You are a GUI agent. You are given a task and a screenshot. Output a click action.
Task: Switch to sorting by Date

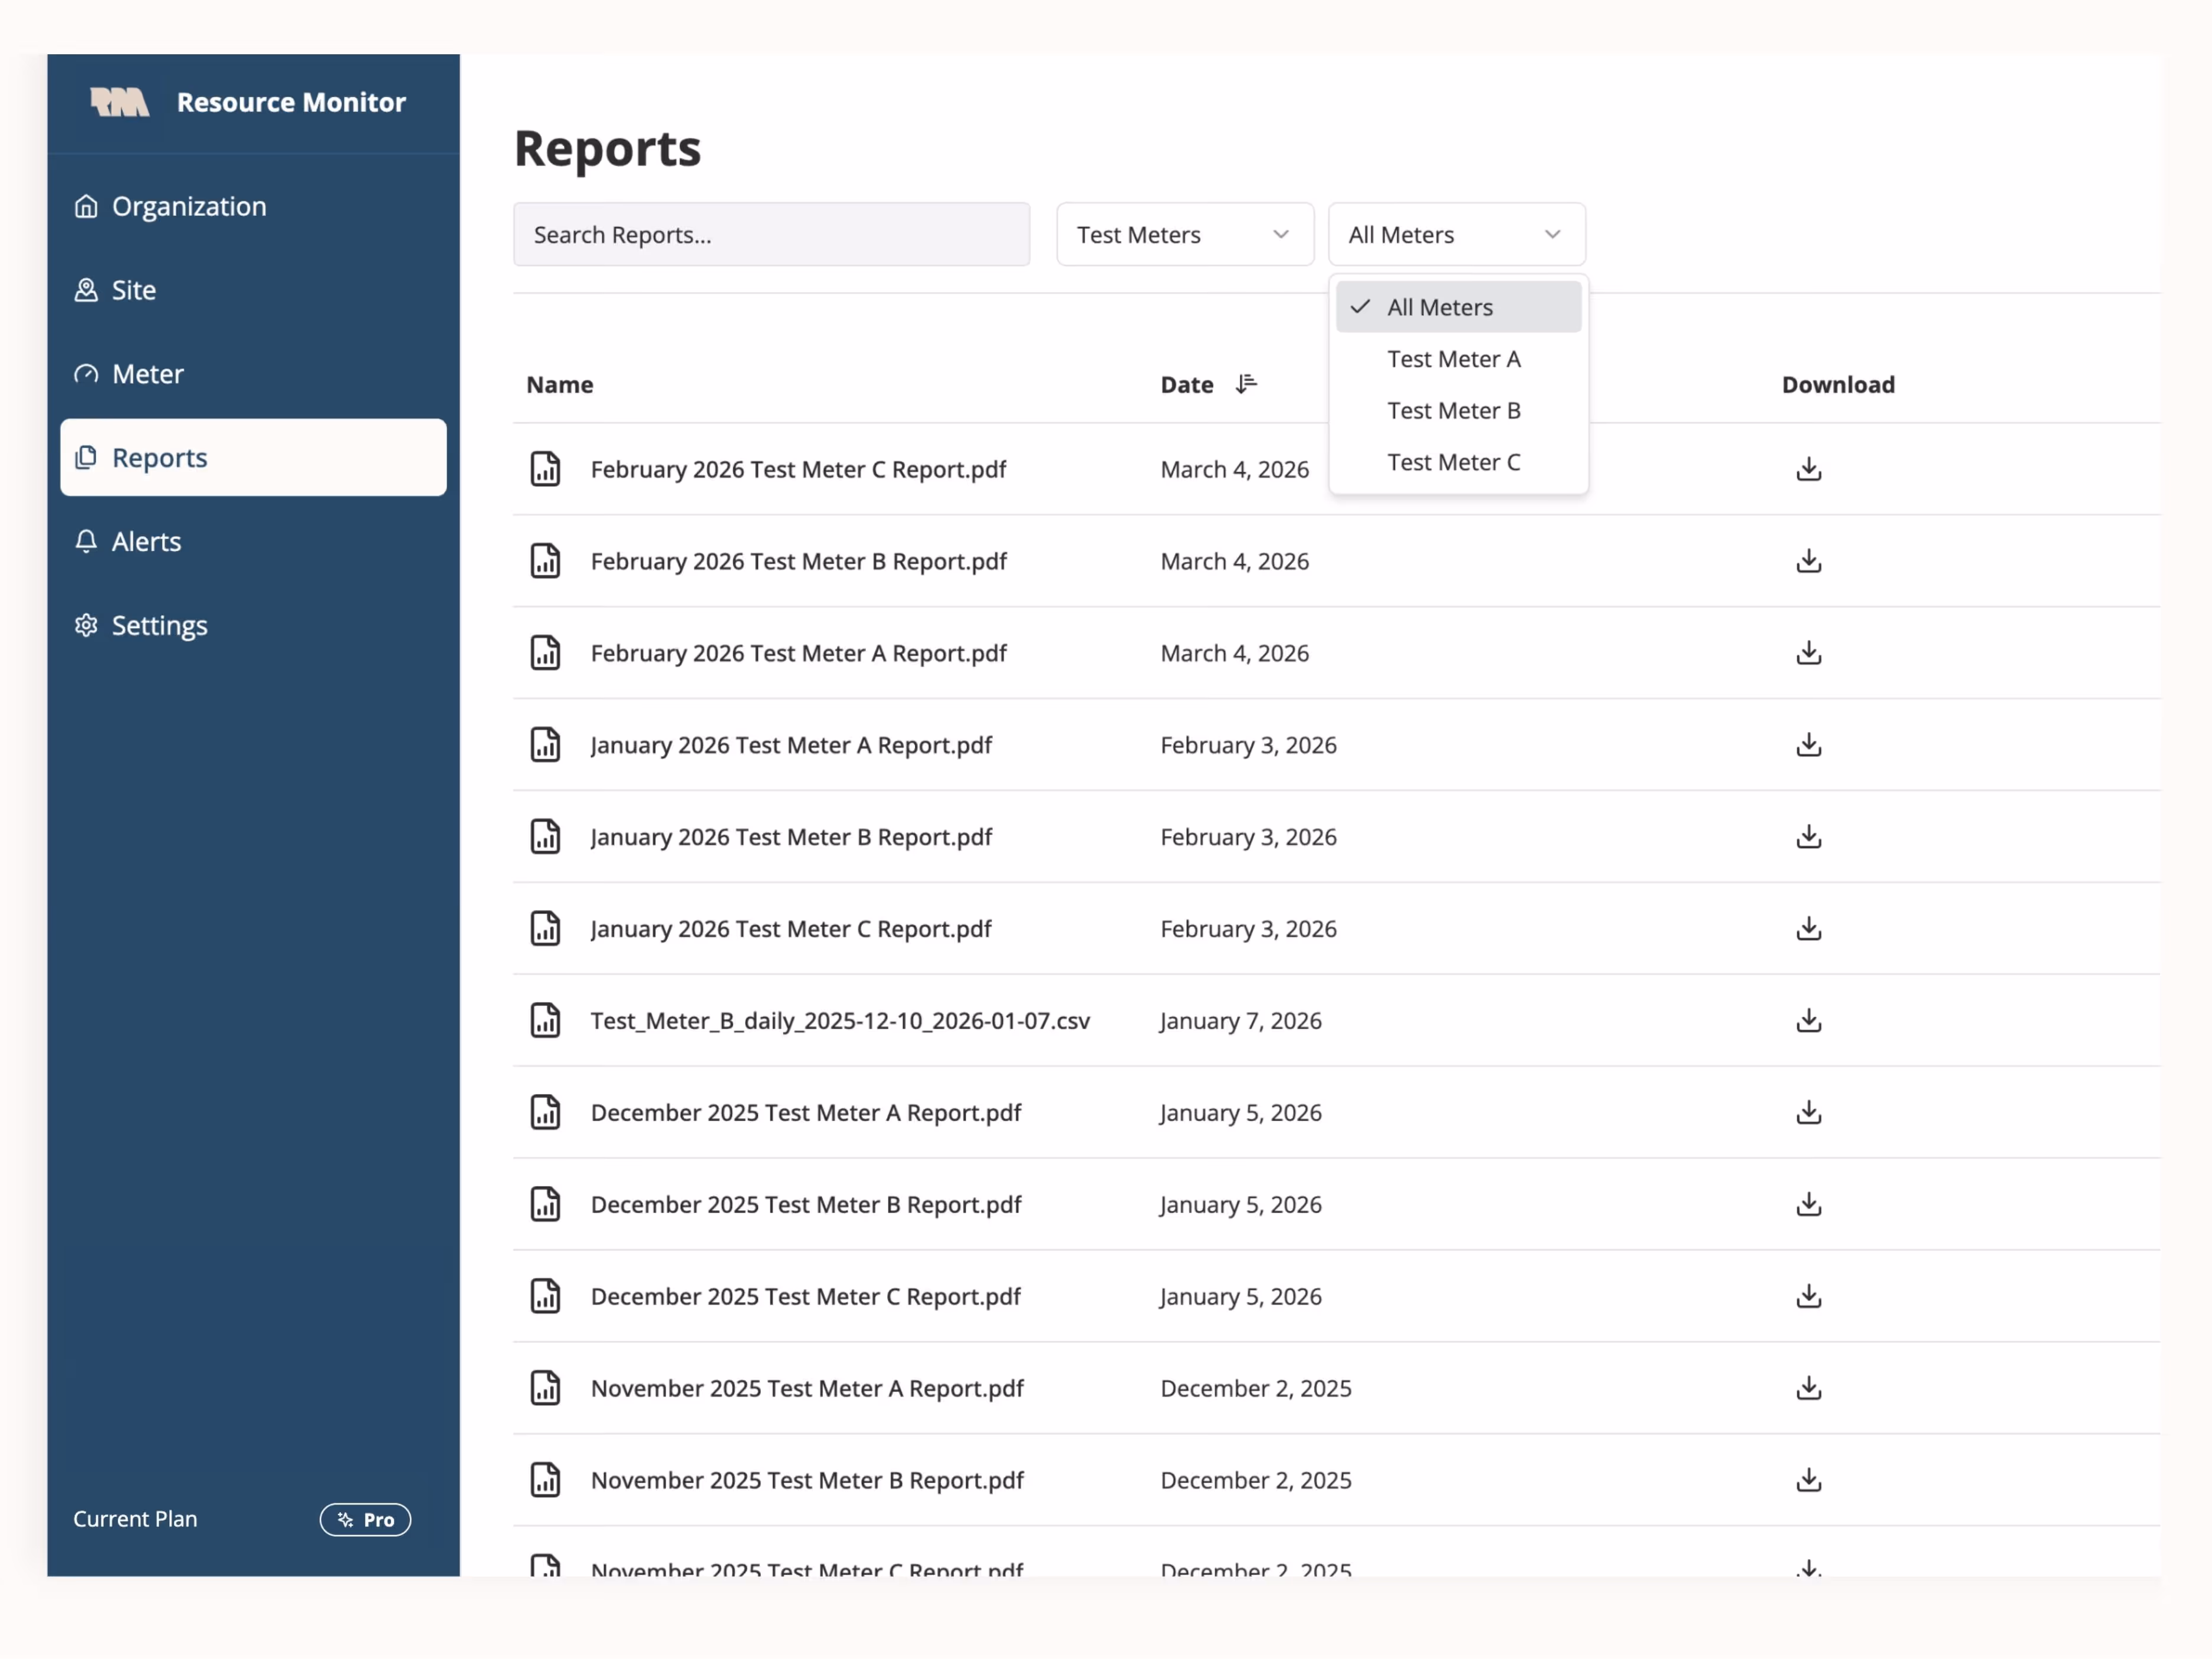[1207, 384]
